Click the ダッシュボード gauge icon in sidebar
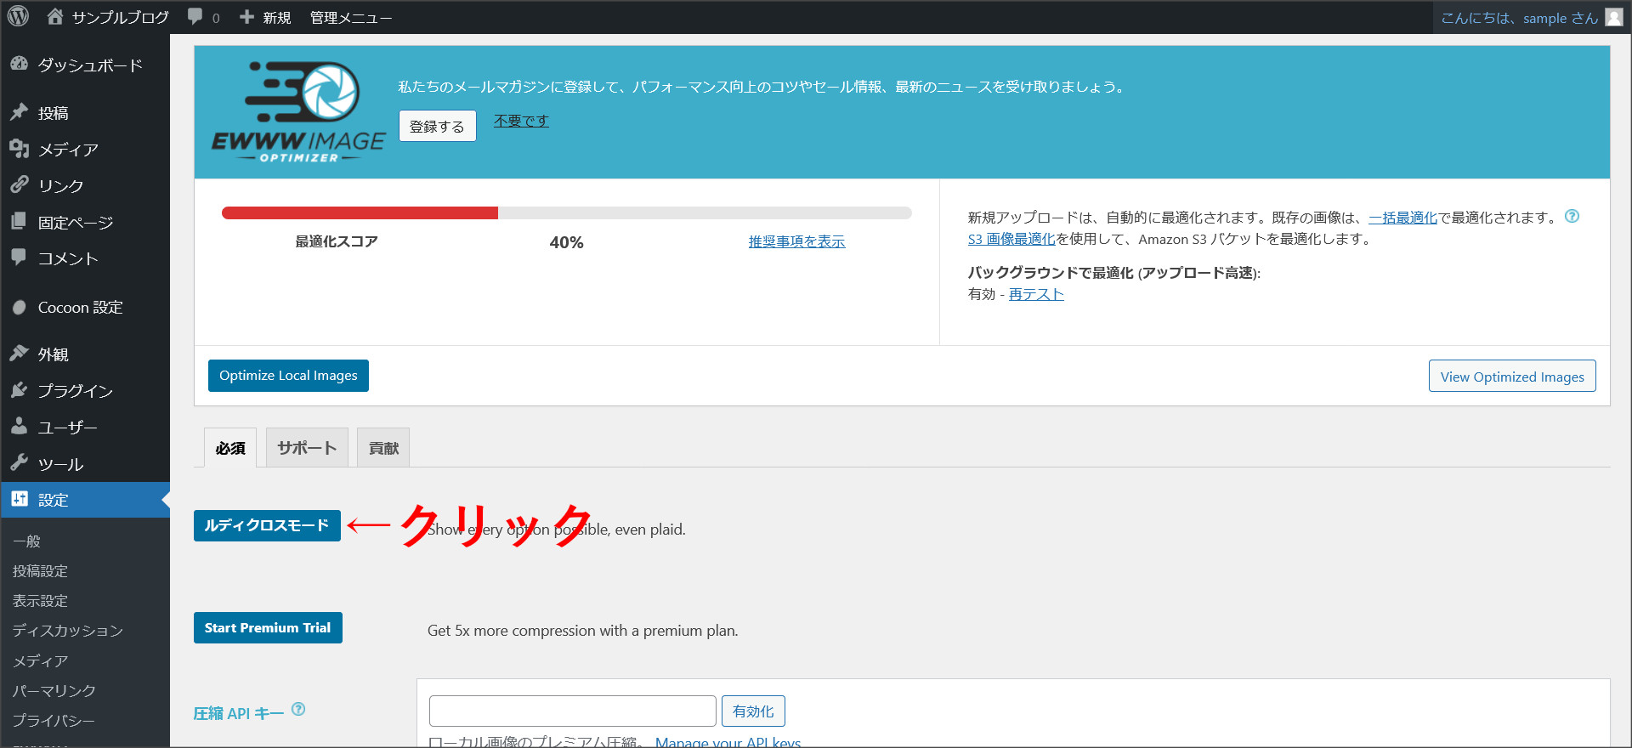The image size is (1632, 748). point(20,65)
